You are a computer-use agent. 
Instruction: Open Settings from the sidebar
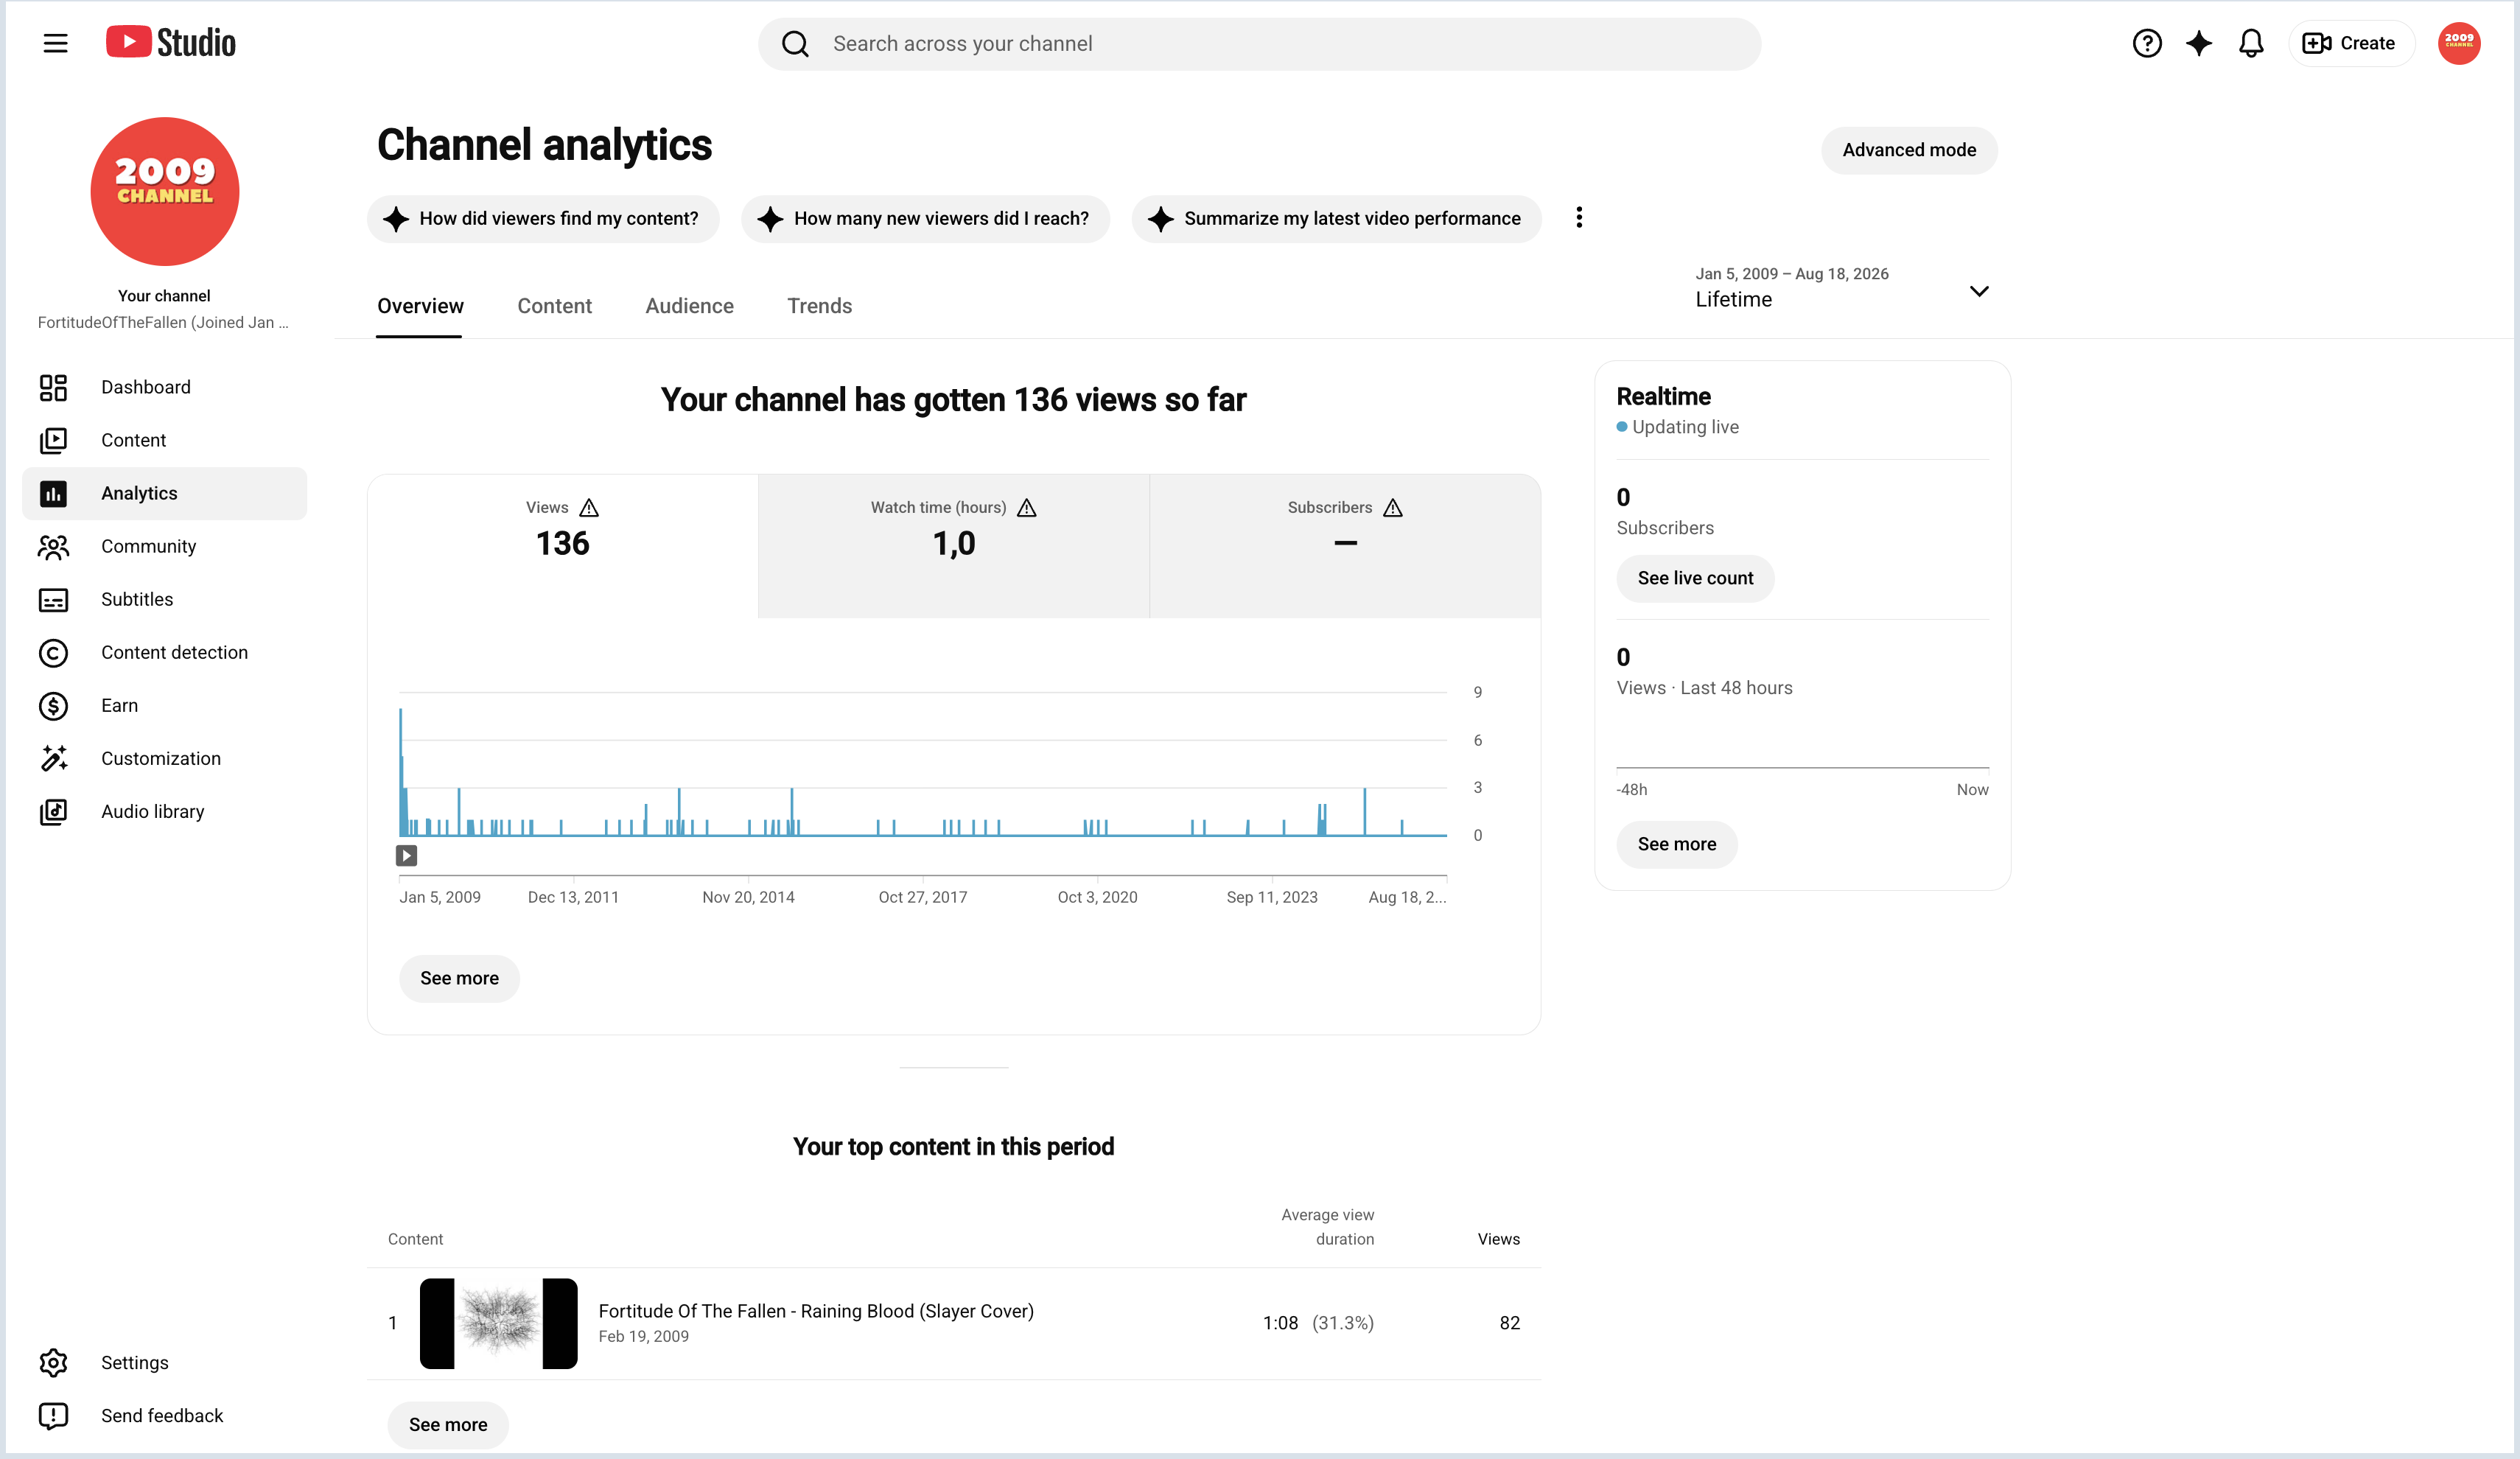point(165,1362)
